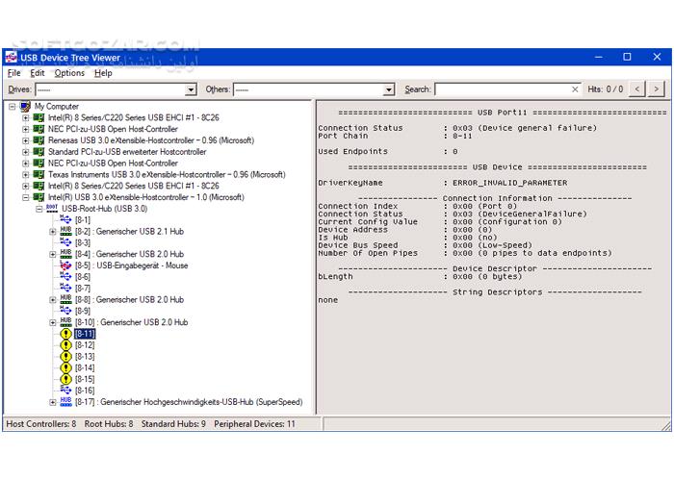Open the Edit menu

click(38, 73)
